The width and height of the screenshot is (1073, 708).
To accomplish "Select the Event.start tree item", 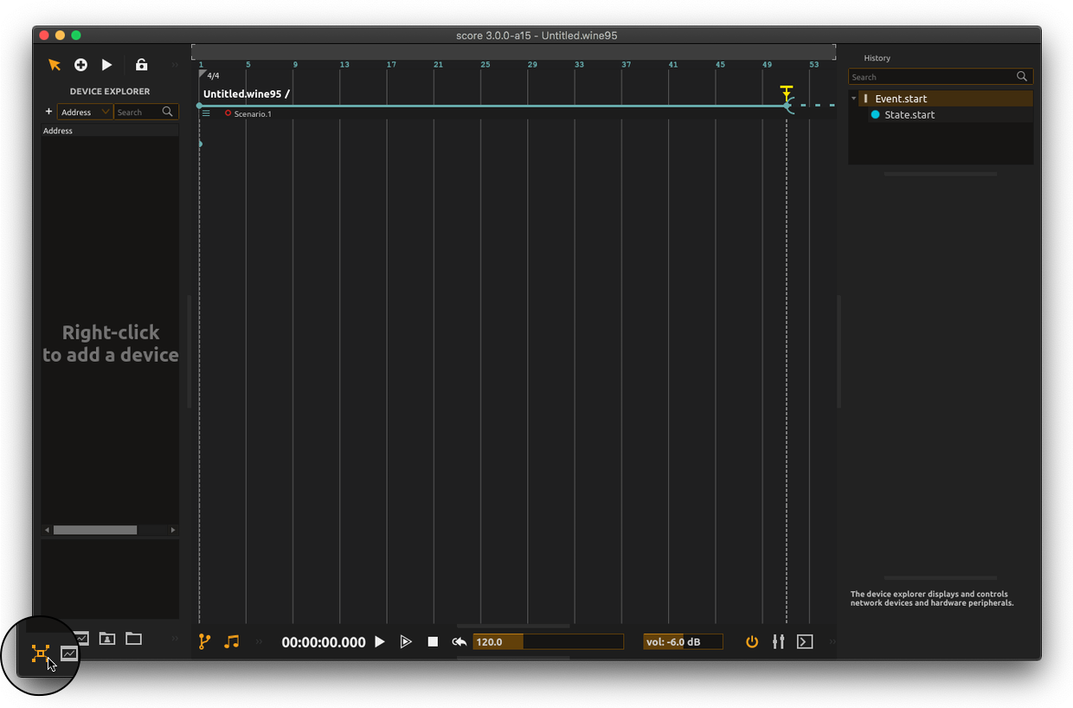I will pyautogui.click(x=945, y=99).
